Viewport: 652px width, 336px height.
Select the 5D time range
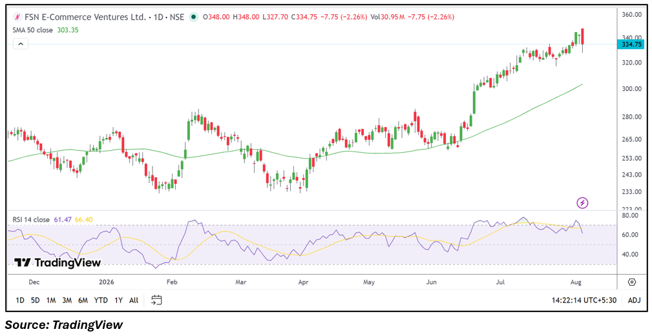pos(36,301)
